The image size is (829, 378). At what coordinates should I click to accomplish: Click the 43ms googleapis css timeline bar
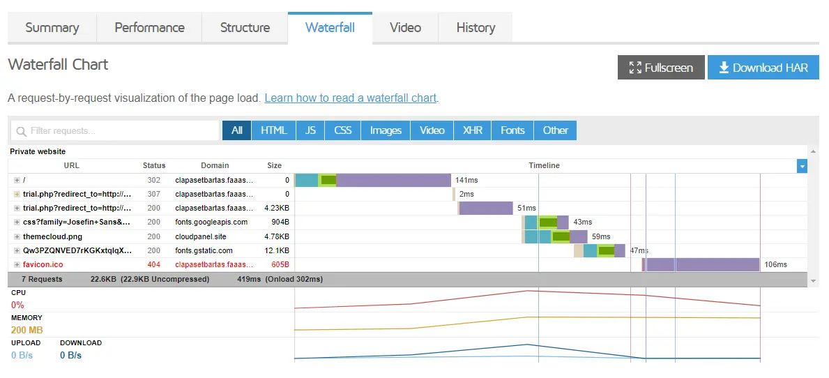[x=545, y=222]
